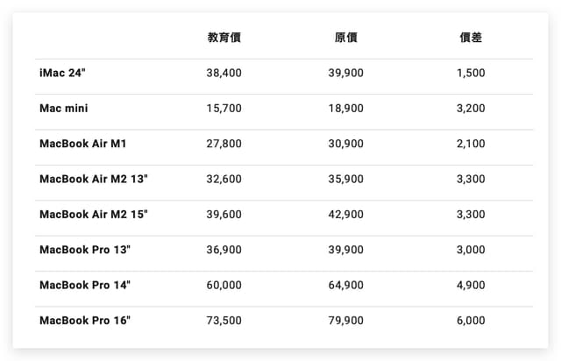Image resolution: width=561 pixels, height=361 pixels.
Task: Click the Mac mini original price 18,900
Action: click(x=346, y=109)
